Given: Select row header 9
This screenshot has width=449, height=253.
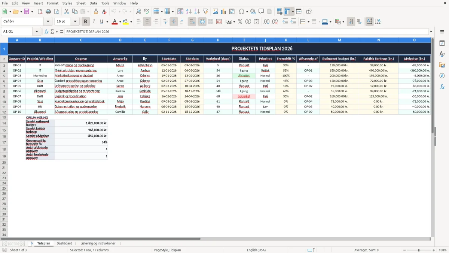Looking at the screenshot, I should tap(4, 96).
